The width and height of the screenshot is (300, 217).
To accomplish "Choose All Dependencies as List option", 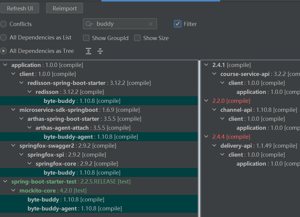I will [x=4, y=37].
